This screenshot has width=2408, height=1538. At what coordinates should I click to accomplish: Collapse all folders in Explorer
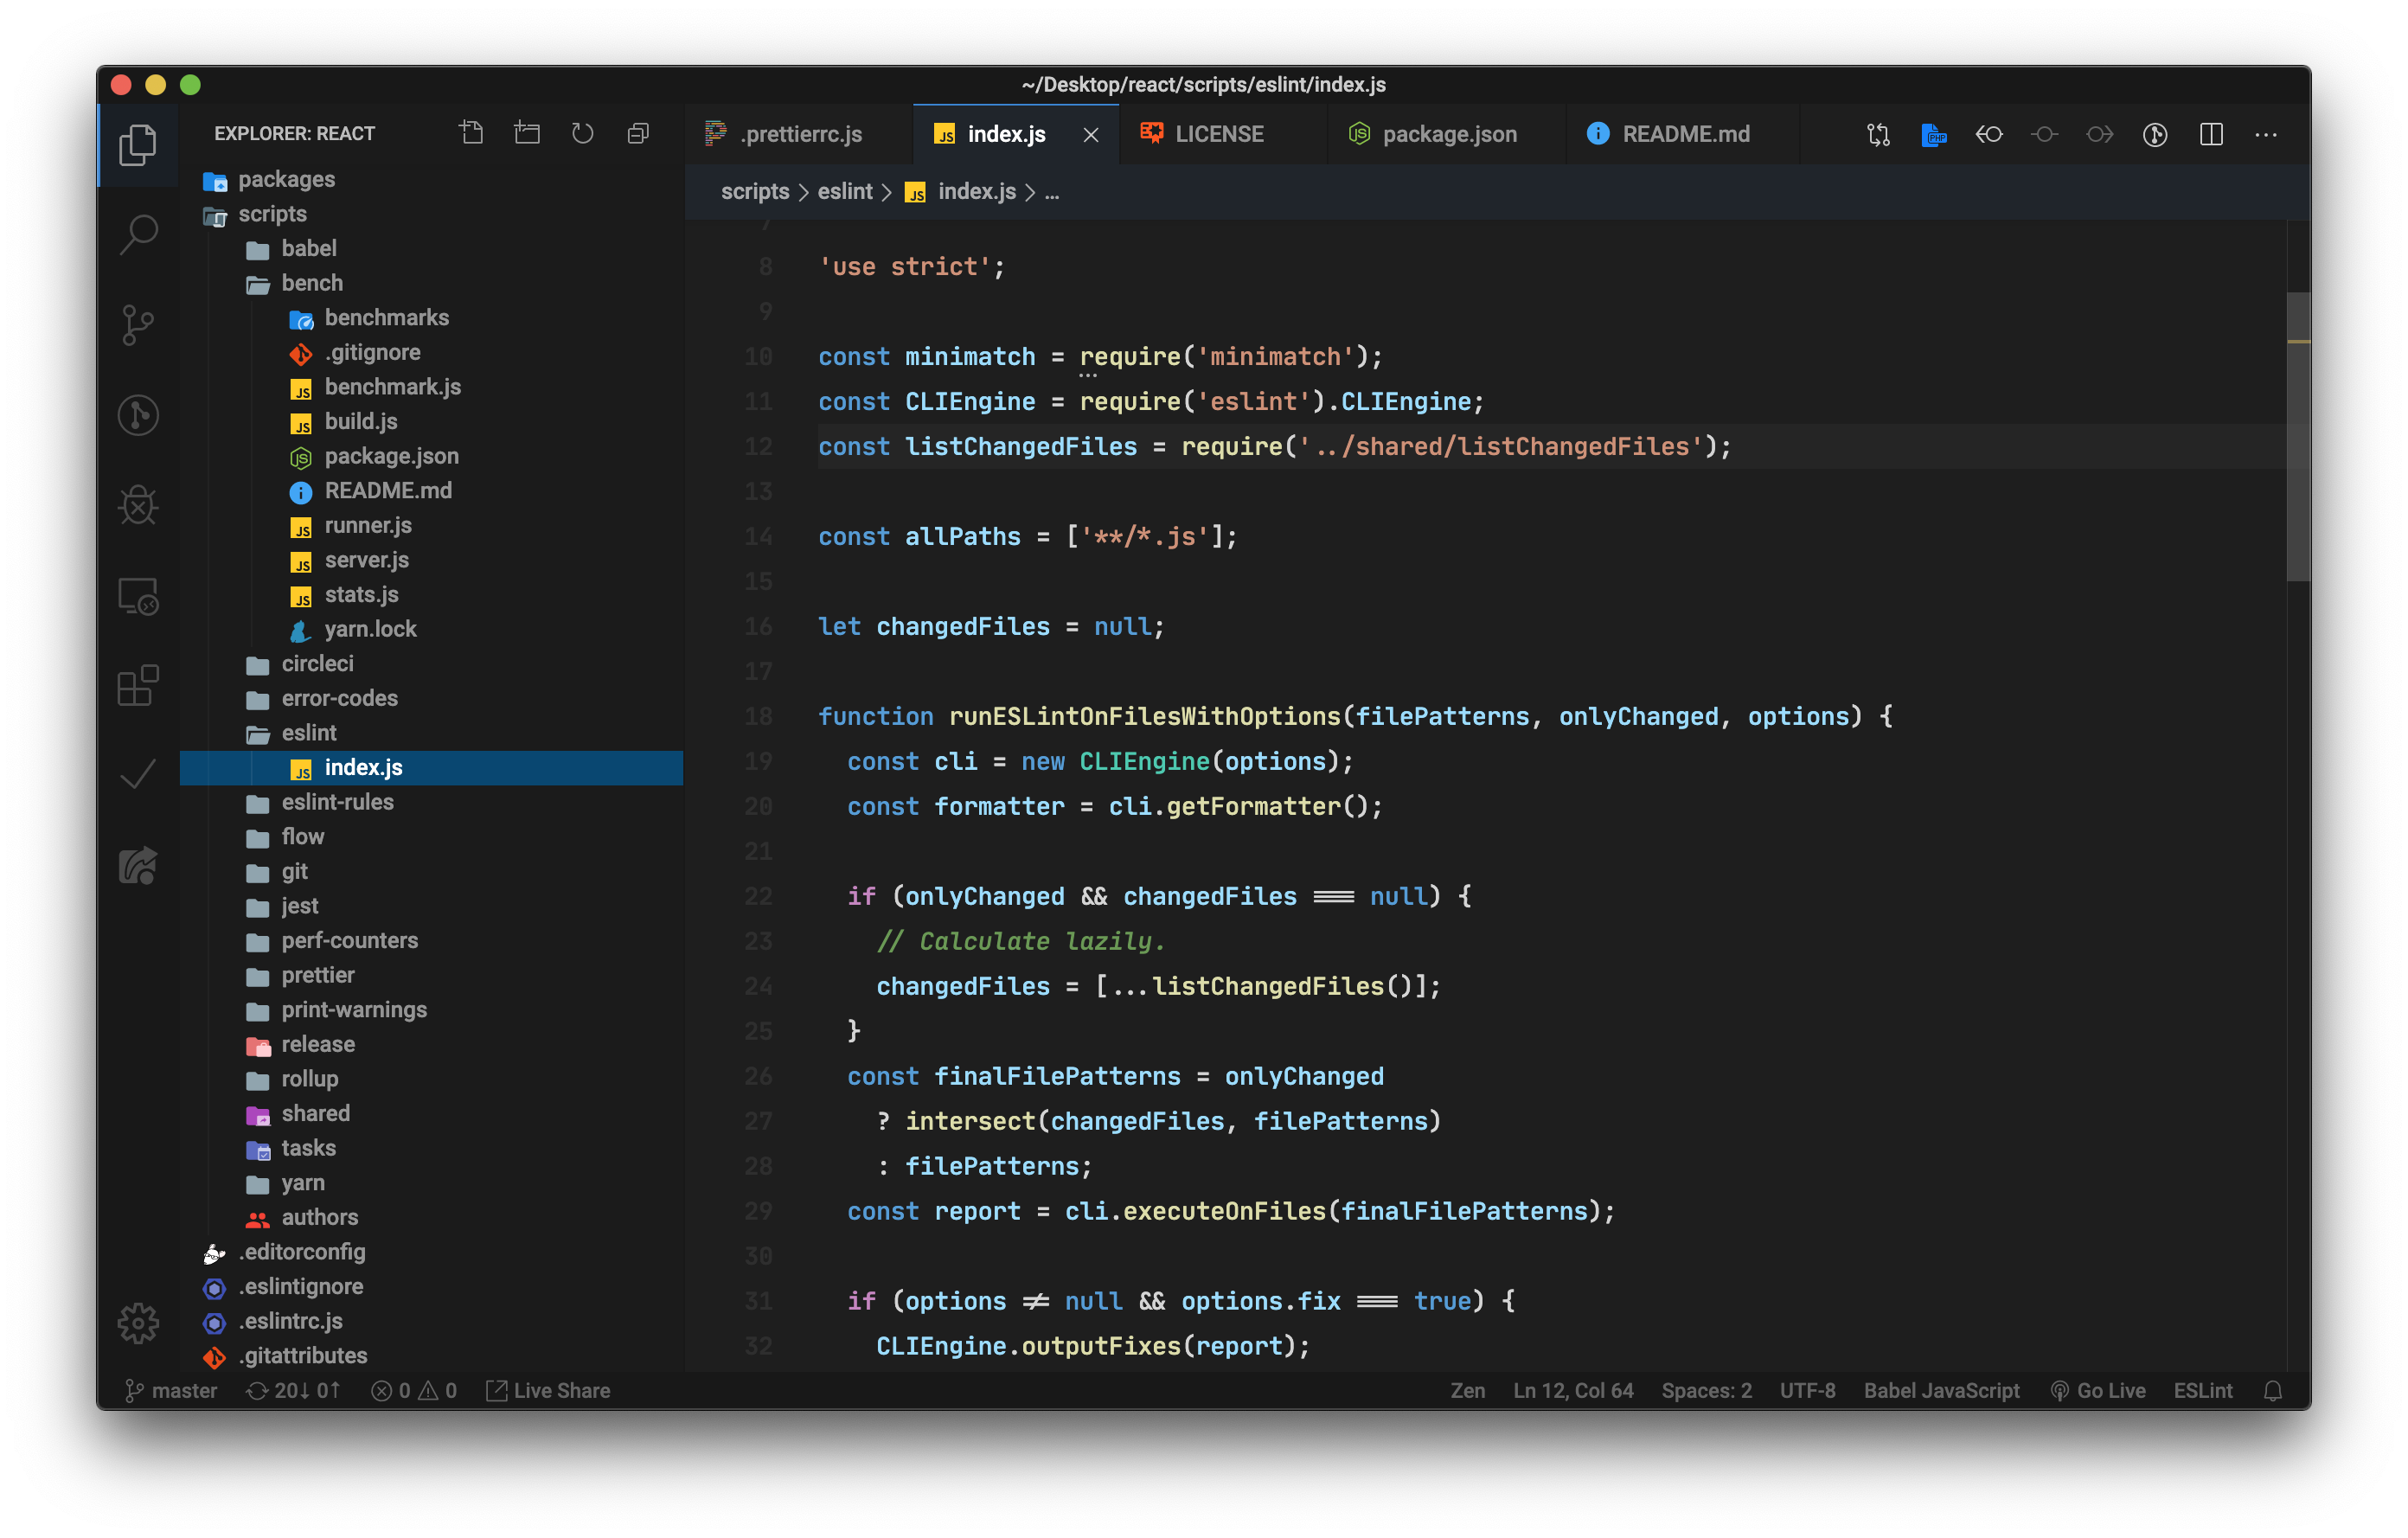click(x=638, y=133)
